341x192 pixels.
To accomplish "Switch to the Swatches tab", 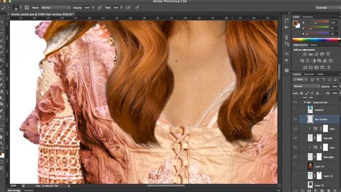I will click(x=308, y=17).
